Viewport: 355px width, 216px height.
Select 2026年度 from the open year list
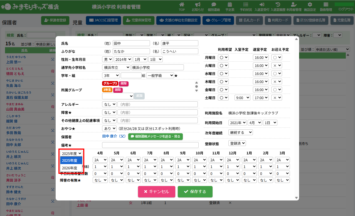(70, 168)
